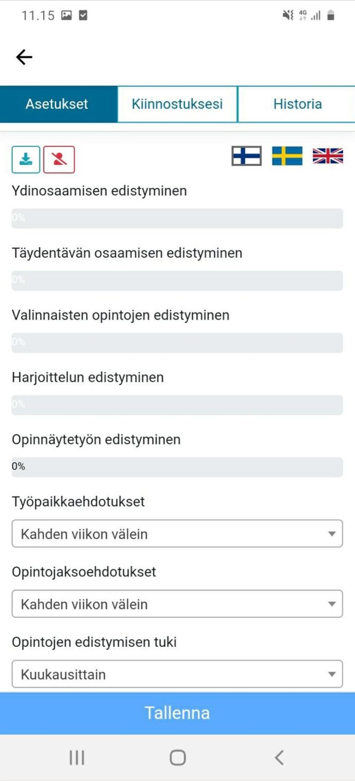
Task: Click the Opinnäytetyön edistyminen progress bar
Action: coord(177,467)
